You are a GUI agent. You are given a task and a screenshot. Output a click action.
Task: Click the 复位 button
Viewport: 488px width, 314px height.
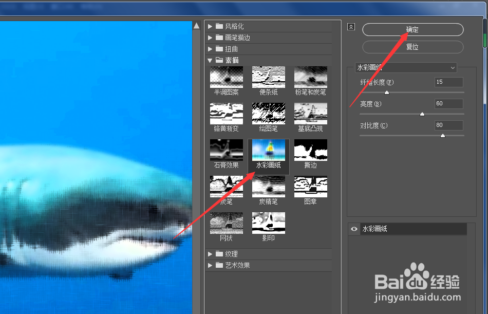(x=412, y=47)
